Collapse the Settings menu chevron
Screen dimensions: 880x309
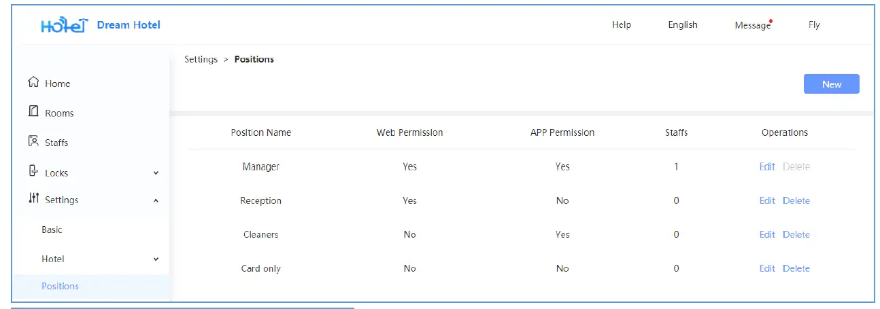pos(156,200)
